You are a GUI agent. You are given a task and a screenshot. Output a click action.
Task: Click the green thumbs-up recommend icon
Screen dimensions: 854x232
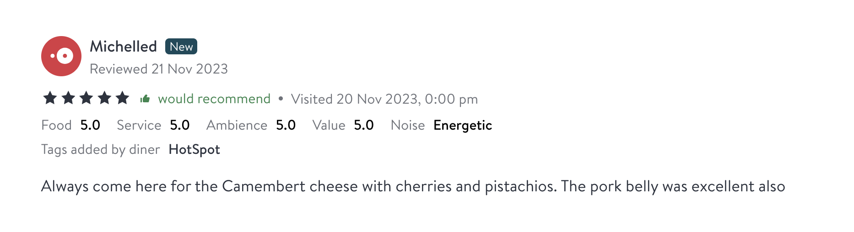(x=145, y=99)
